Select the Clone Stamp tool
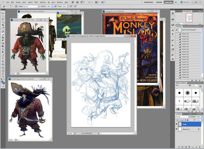Image resolution: width=204 pixels, height=149 pixels. click(x=3, y=37)
